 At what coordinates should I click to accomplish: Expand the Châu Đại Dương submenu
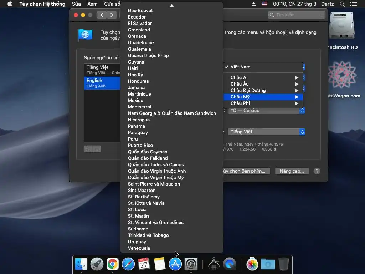tap(263, 90)
